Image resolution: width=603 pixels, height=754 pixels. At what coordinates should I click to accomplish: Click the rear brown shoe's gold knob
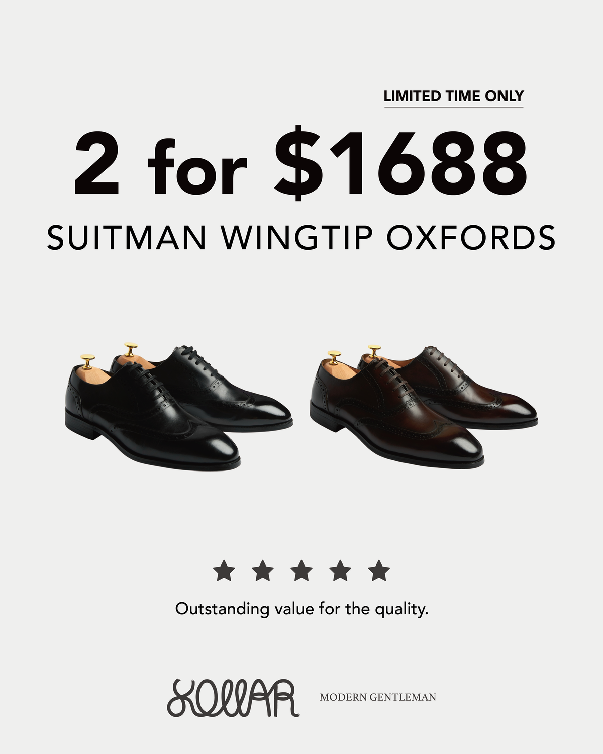[x=374, y=350]
